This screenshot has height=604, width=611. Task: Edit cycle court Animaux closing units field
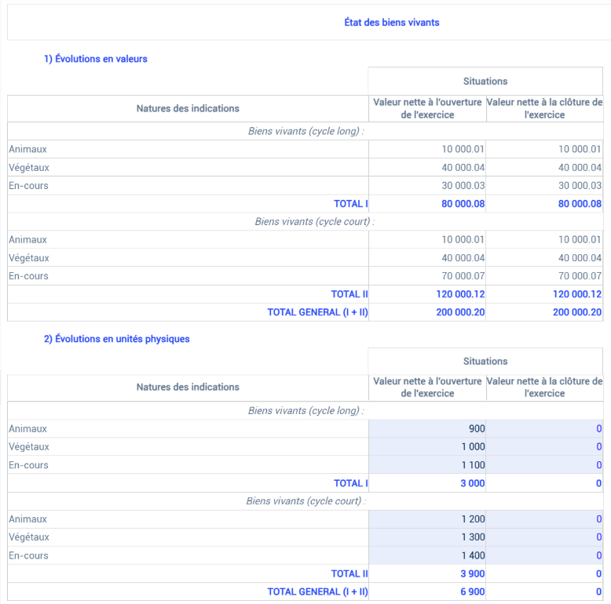(544, 518)
